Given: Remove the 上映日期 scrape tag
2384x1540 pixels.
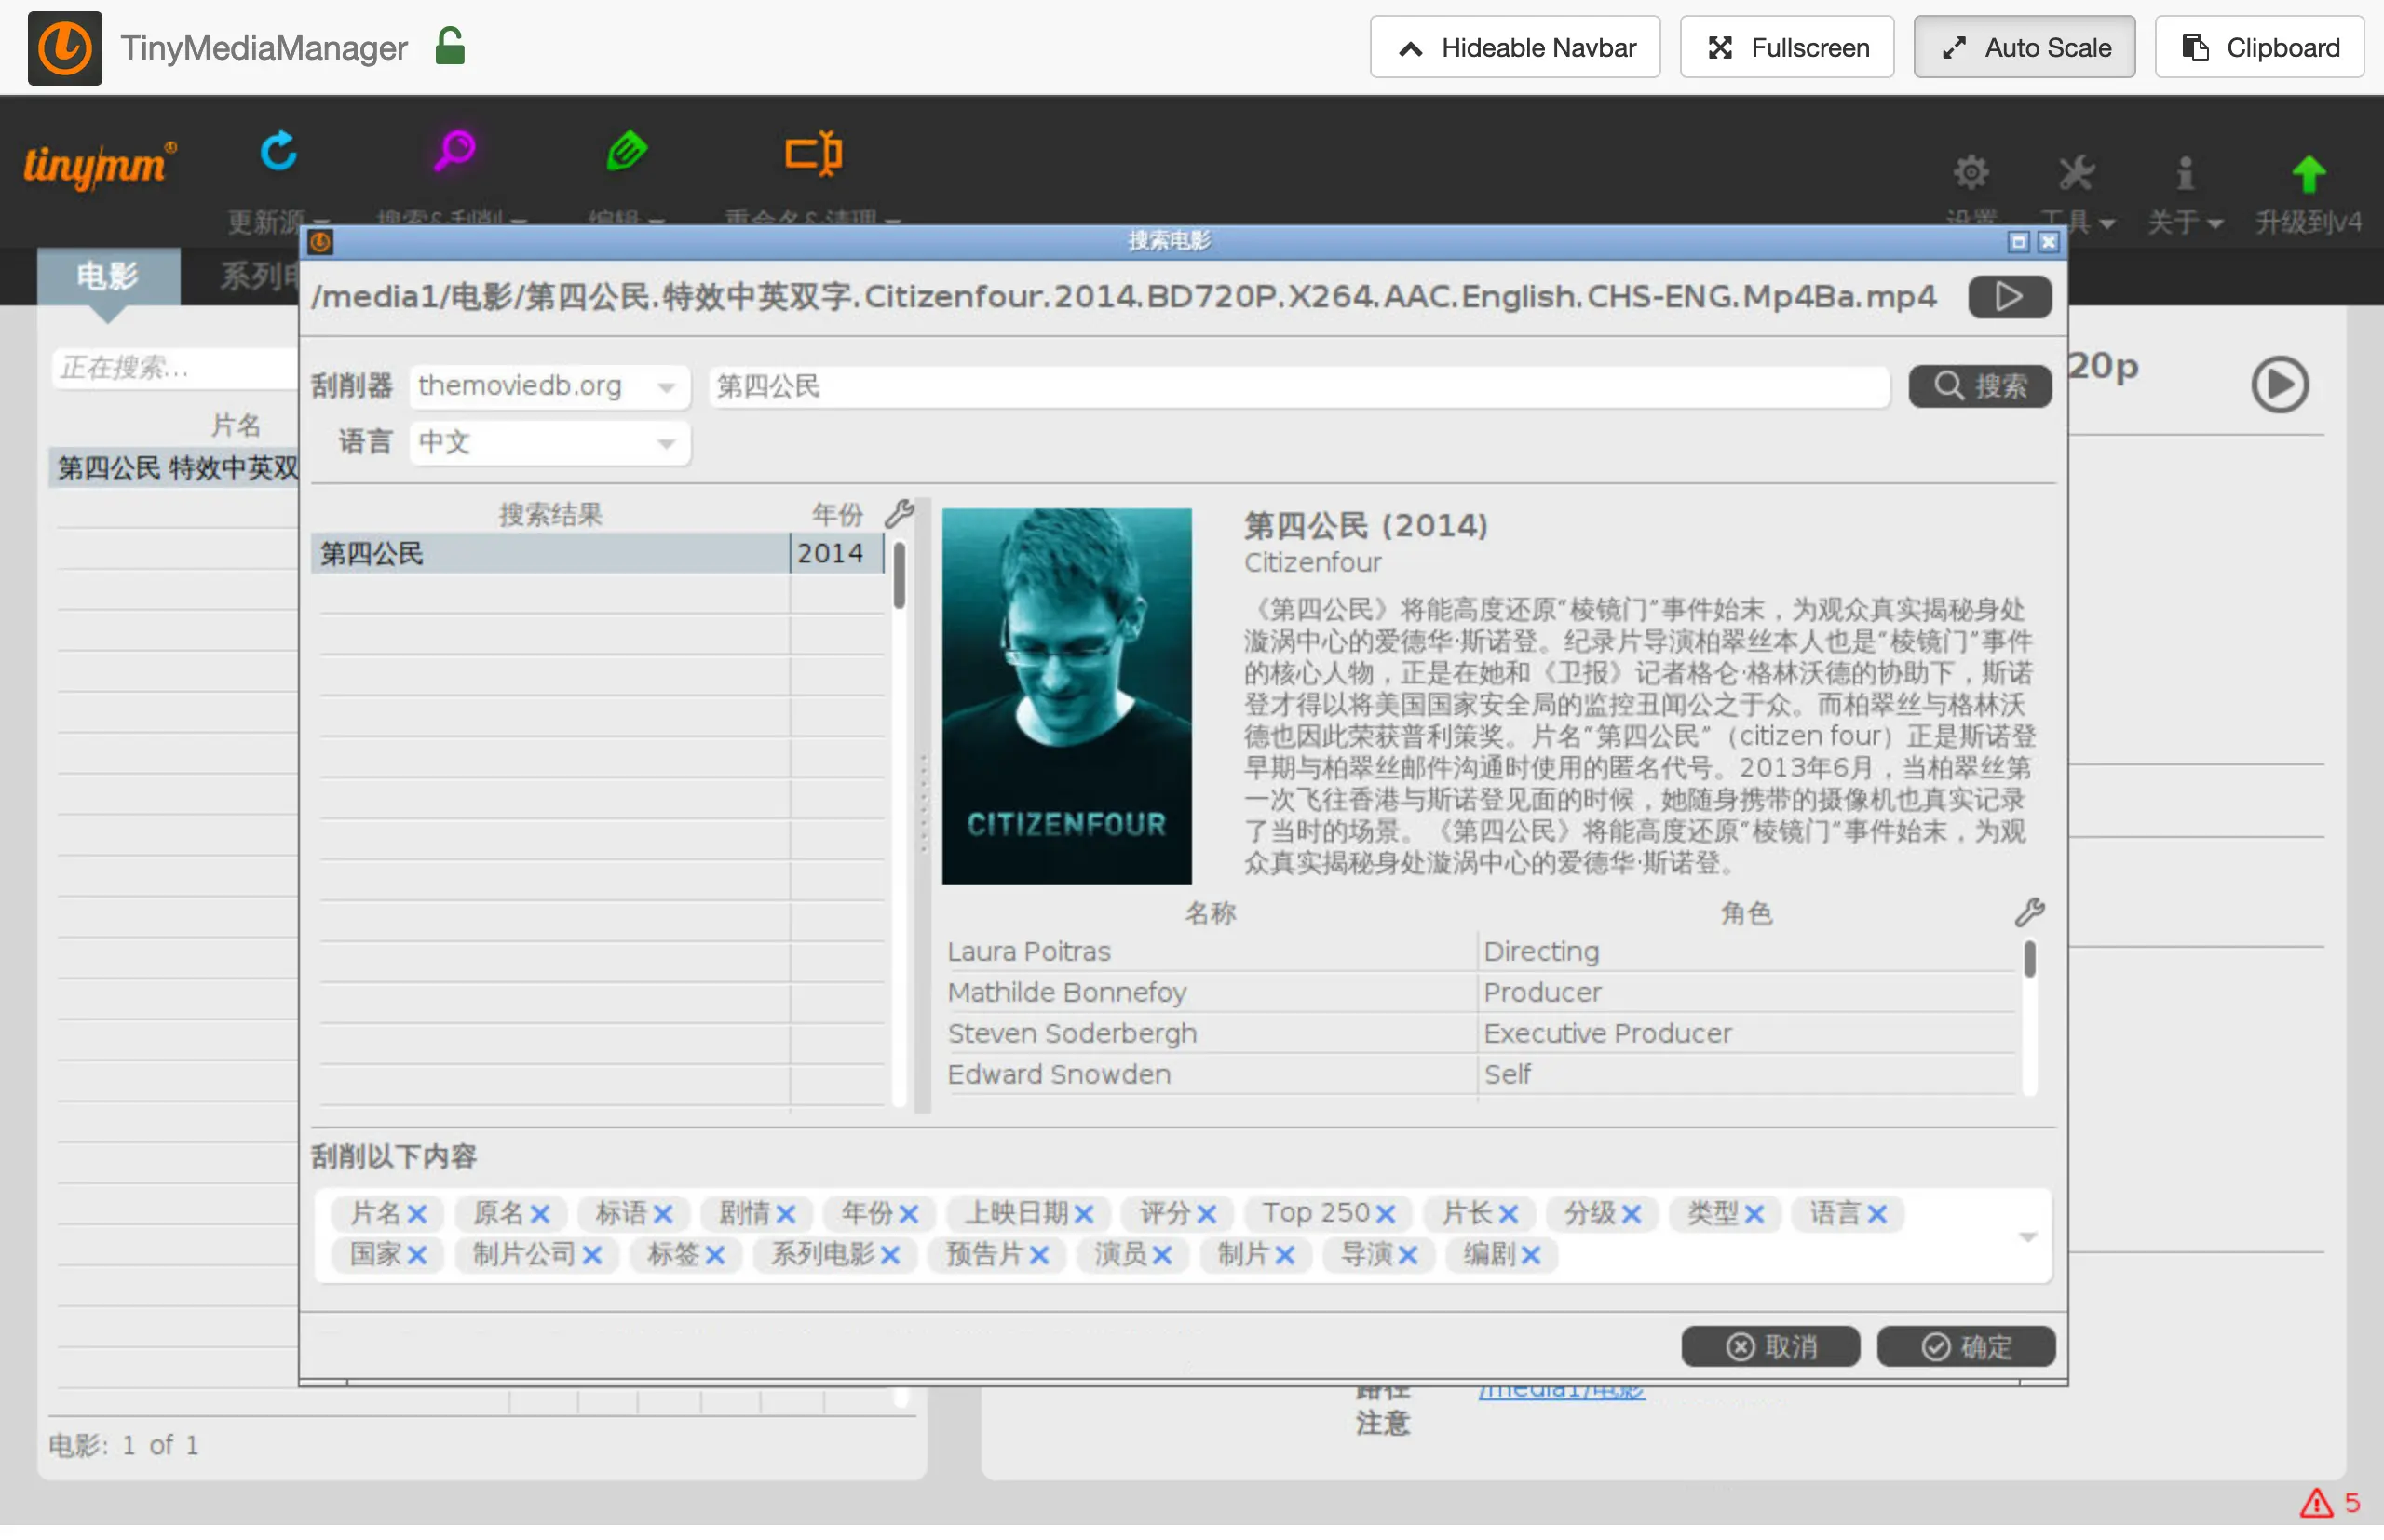Looking at the screenshot, I should point(1083,1214).
